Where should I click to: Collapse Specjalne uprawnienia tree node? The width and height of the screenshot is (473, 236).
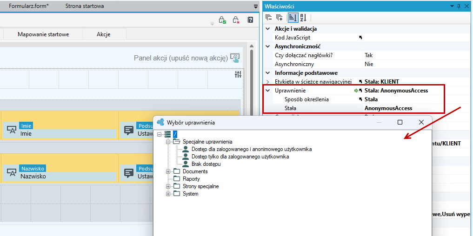(168, 142)
